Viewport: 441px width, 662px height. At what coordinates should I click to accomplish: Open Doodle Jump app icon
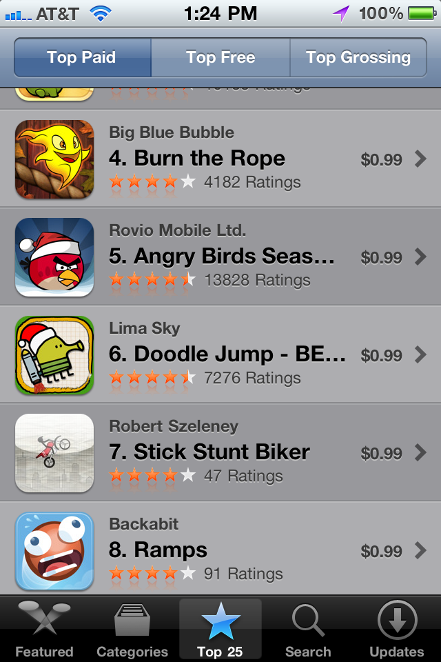tap(54, 355)
